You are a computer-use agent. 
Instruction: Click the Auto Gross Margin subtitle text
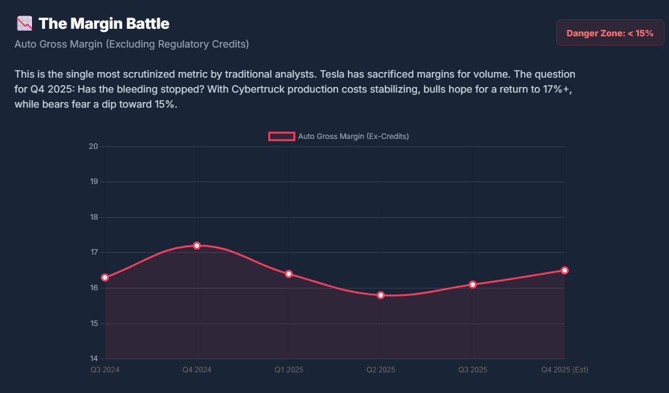point(132,44)
